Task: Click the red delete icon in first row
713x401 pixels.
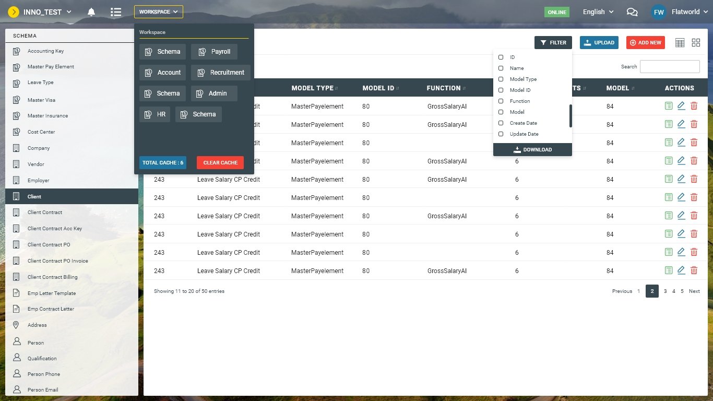Action: click(x=694, y=106)
